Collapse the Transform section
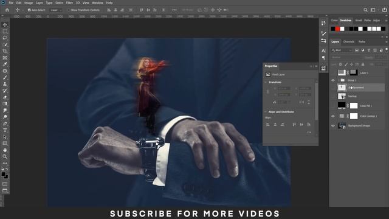Image resolution: width=389 pixels, height=219 pixels. (266, 82)
